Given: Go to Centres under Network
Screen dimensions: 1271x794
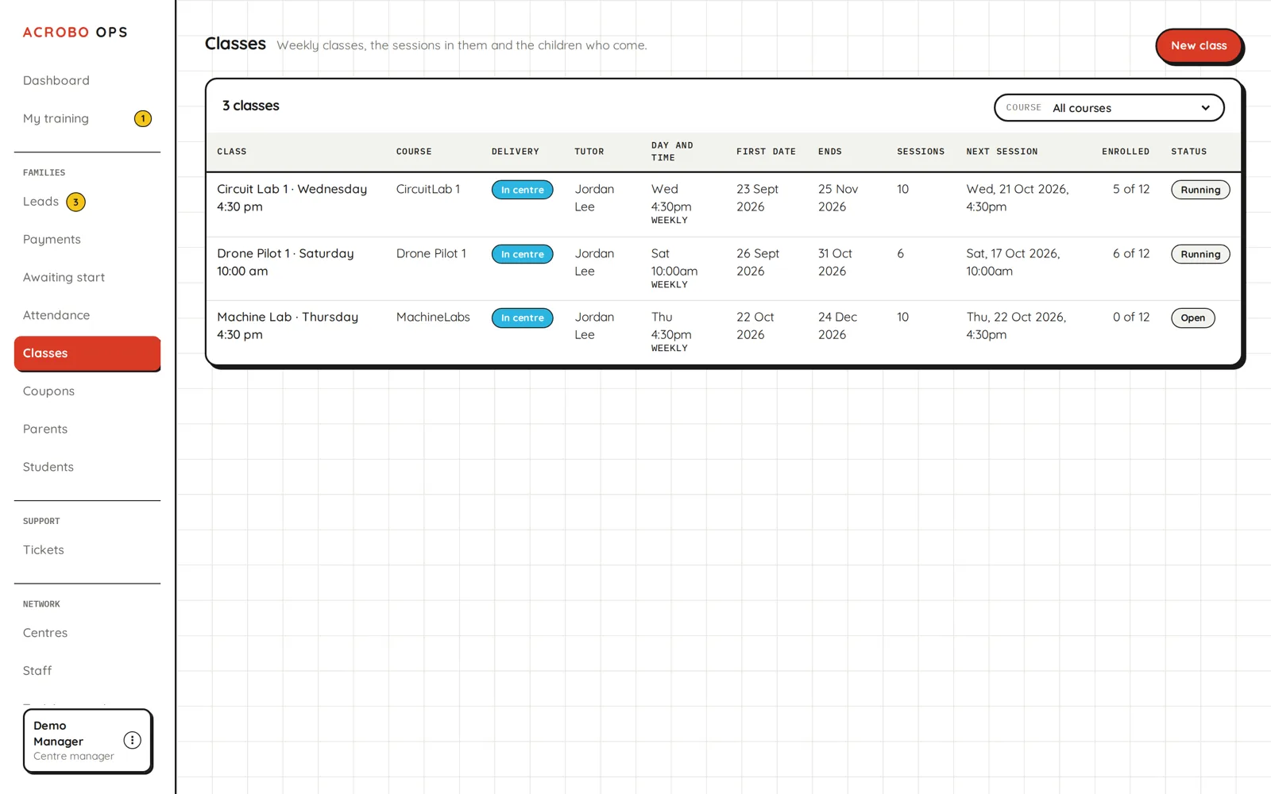Looking at the screenshot, I should click(45, 633).
